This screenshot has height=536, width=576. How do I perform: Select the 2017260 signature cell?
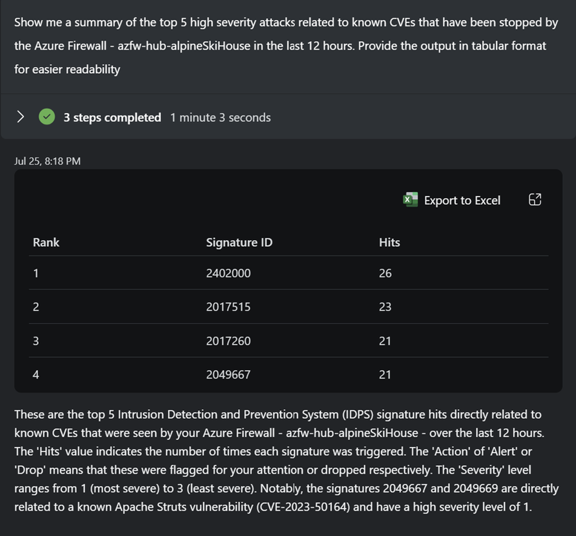[228, 341]
